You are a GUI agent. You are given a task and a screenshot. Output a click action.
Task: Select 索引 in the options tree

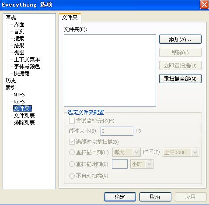point(10,88)
